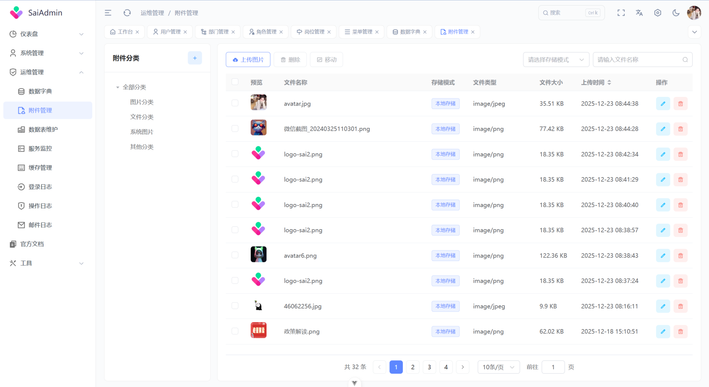Focus the 请输入文件名称 search field

(x=638, y=60)
